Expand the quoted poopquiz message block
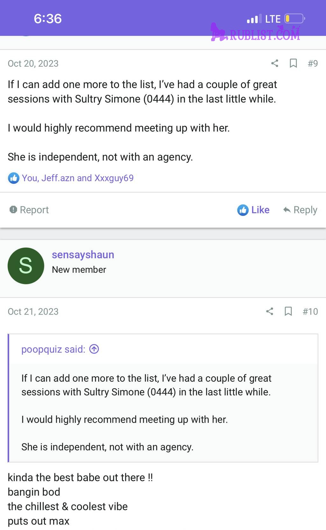The height and width of the screenshot is (530, 326). click(x=163, y=412)
